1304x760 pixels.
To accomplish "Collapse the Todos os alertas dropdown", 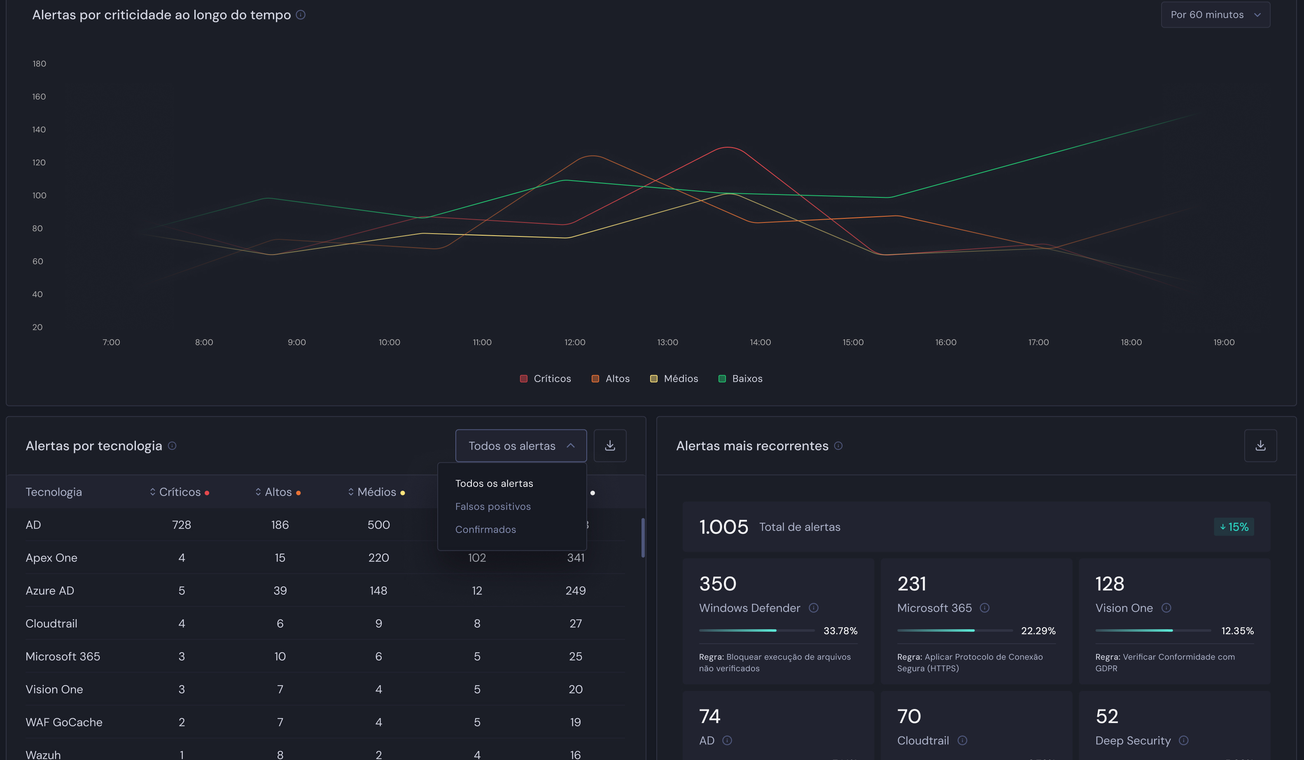I will (x=520, y=446).
